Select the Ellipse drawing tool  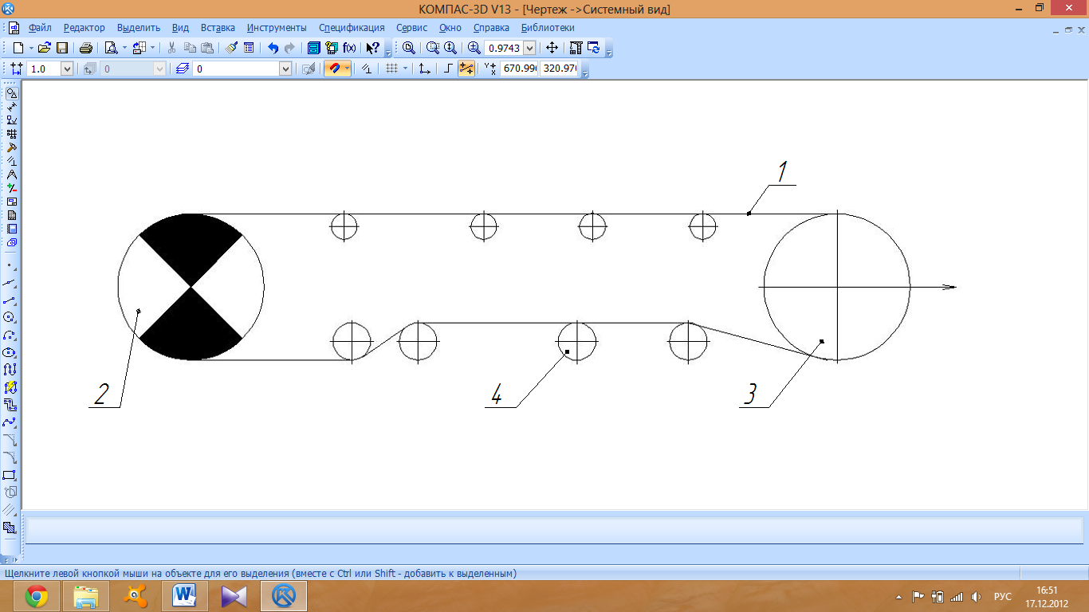(x=10, y=352)
